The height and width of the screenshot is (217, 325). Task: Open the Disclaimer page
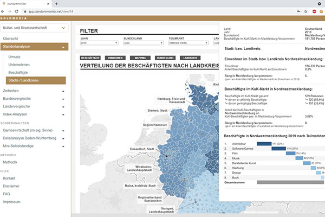11,186
